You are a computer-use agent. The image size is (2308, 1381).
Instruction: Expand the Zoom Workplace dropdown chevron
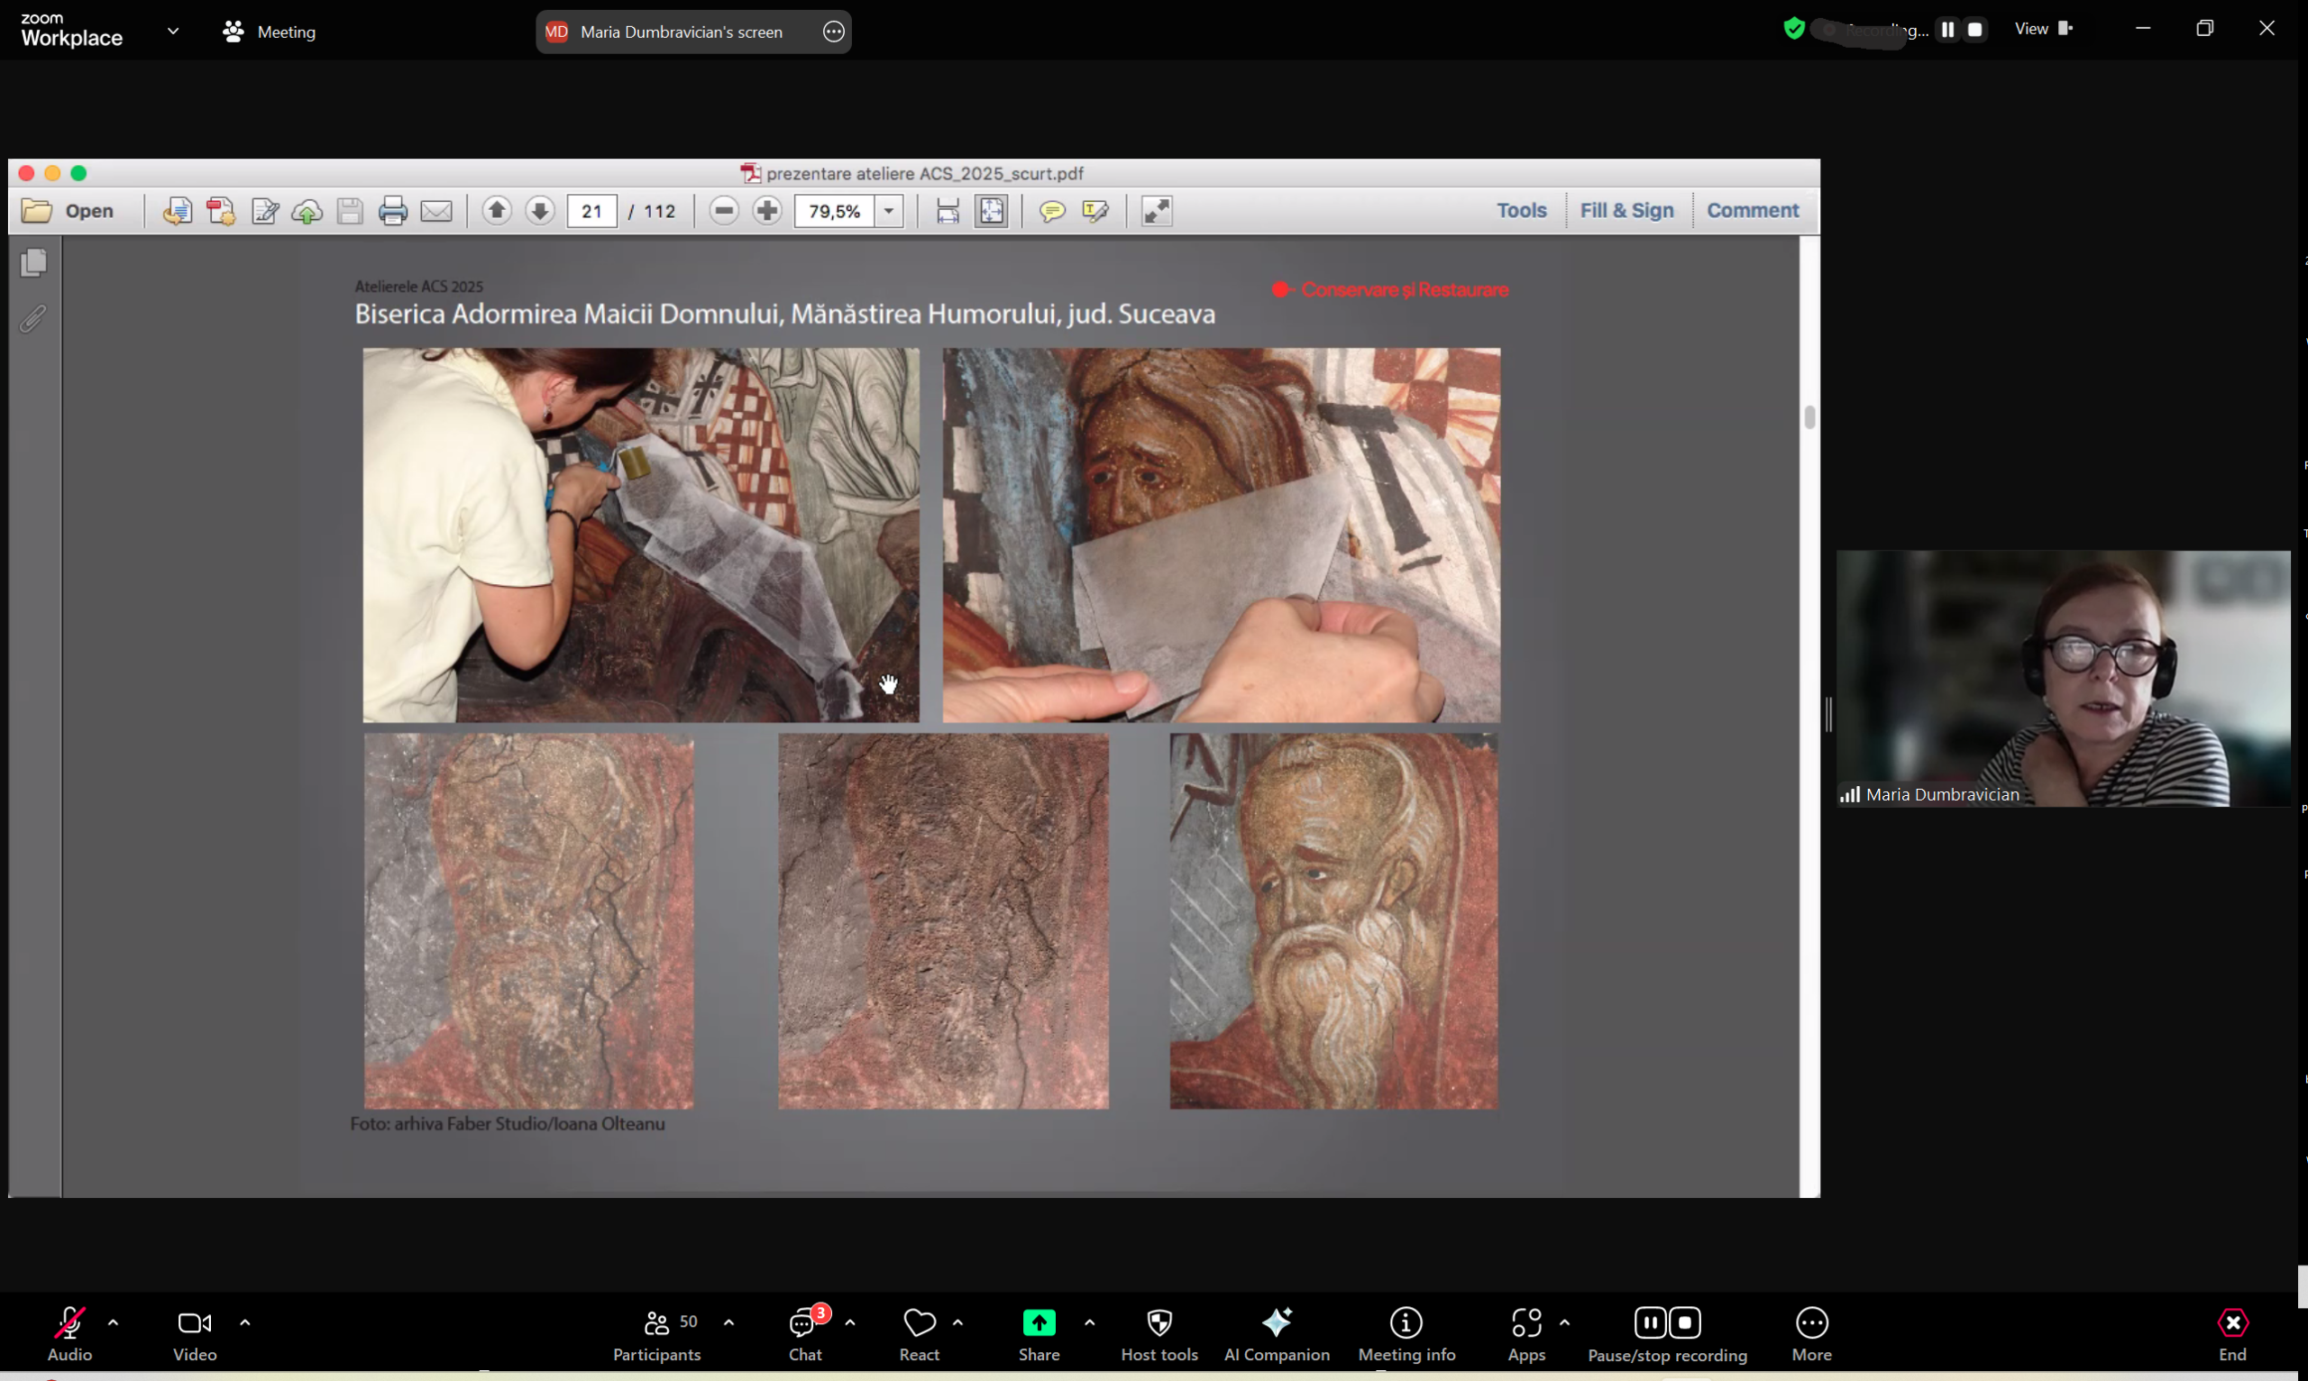click(173, 31)
